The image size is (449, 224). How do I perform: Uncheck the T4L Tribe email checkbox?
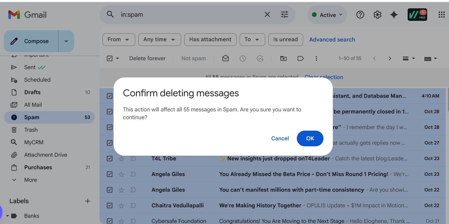tap(110, 159)
